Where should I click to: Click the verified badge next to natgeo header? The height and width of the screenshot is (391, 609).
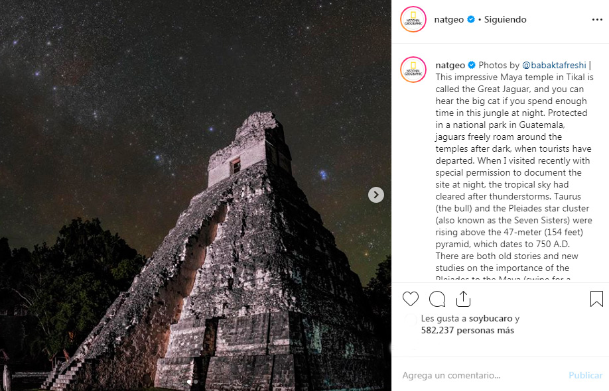point(471,19)
